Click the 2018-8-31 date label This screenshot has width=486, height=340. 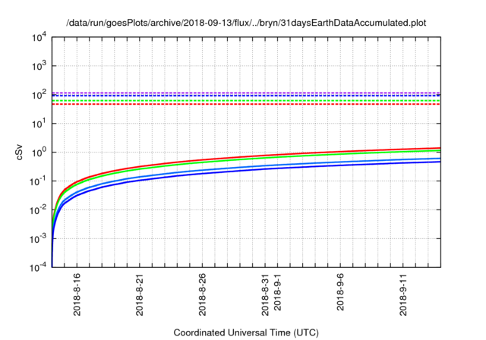click(265, 294)
